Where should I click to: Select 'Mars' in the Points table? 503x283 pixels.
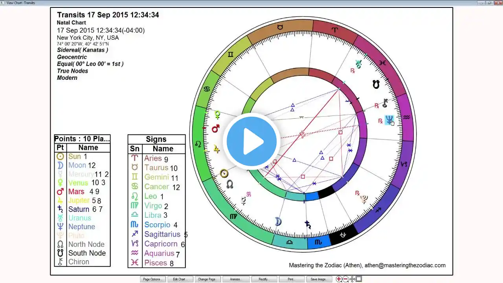point(76,191)
